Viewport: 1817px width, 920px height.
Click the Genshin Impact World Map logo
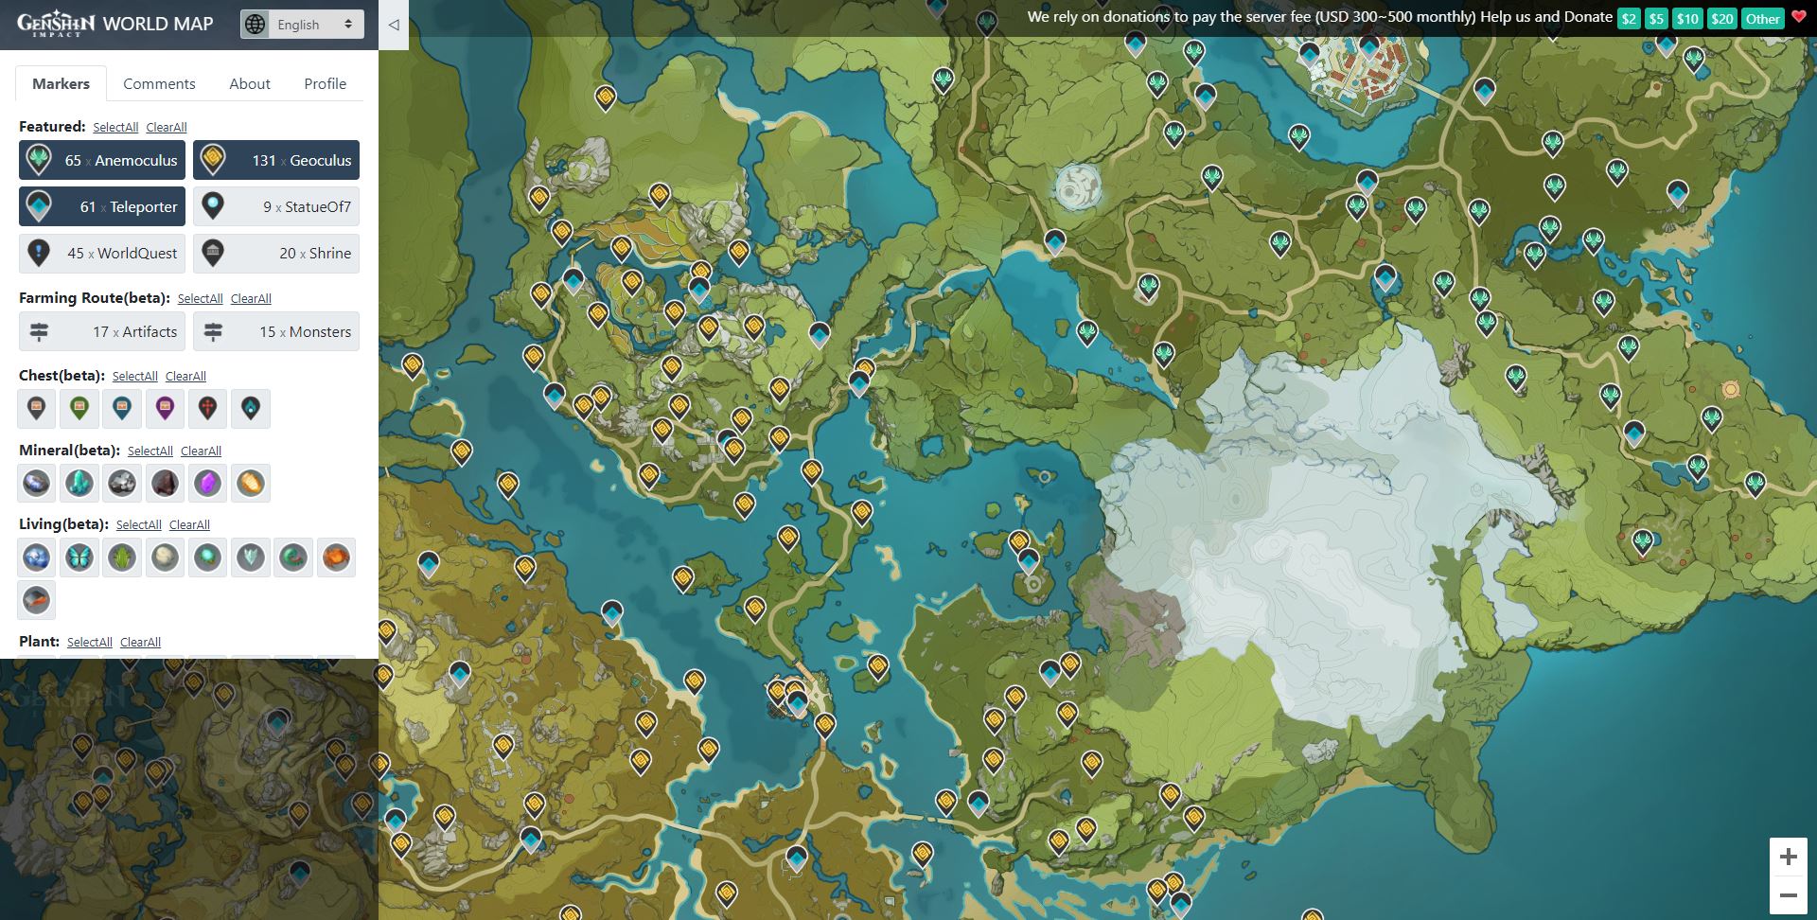(115, 24)
